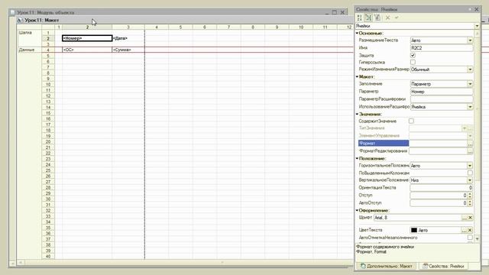Select the <Номер> cell in the template
Viewport: 489px width, 275px height.
pos(87,38)
